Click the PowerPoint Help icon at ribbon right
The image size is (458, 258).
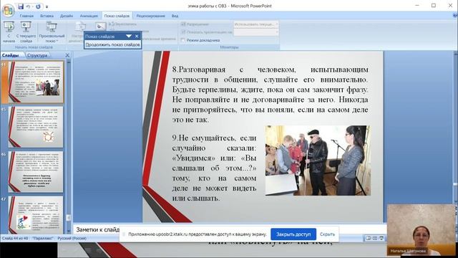pyautogui.click(x=455, y=16)
